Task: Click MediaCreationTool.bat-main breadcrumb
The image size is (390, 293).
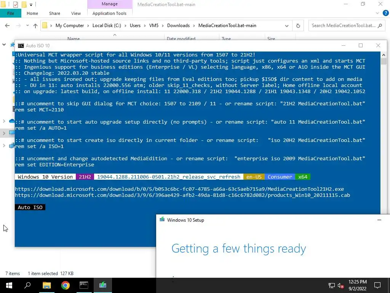Action: pyautogui.click(x=227, y=26)
